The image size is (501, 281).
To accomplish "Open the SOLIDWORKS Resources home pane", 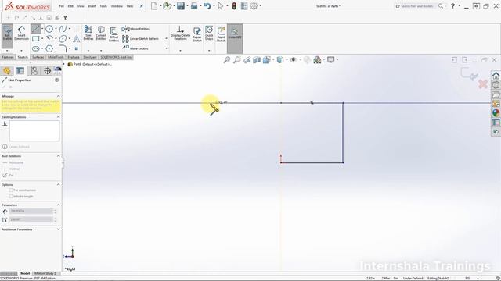I will tap(496, 76).
